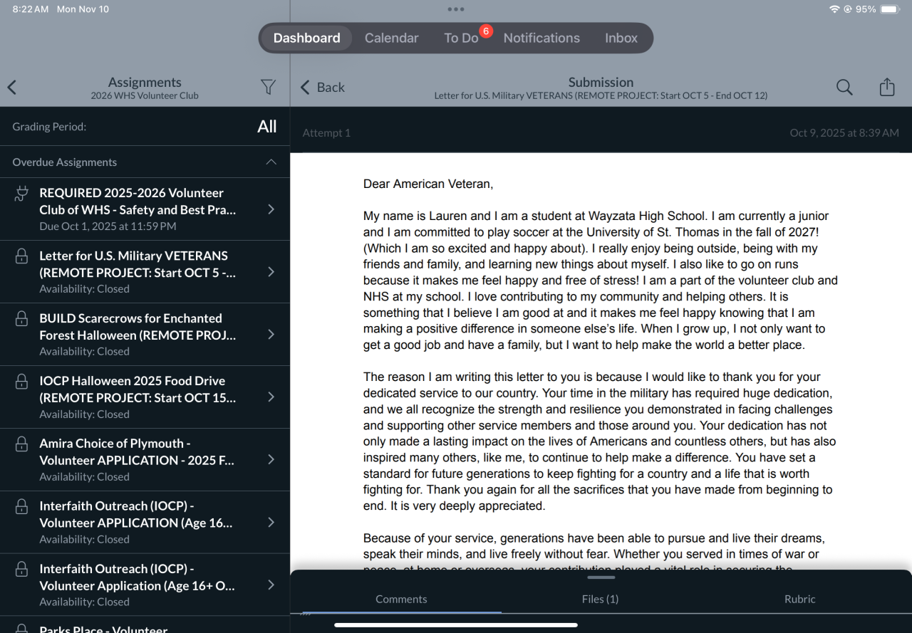Open Letter for U.S. Military VETERANS assignment
This screenshot has height=633, width=912.
(145, 272)
